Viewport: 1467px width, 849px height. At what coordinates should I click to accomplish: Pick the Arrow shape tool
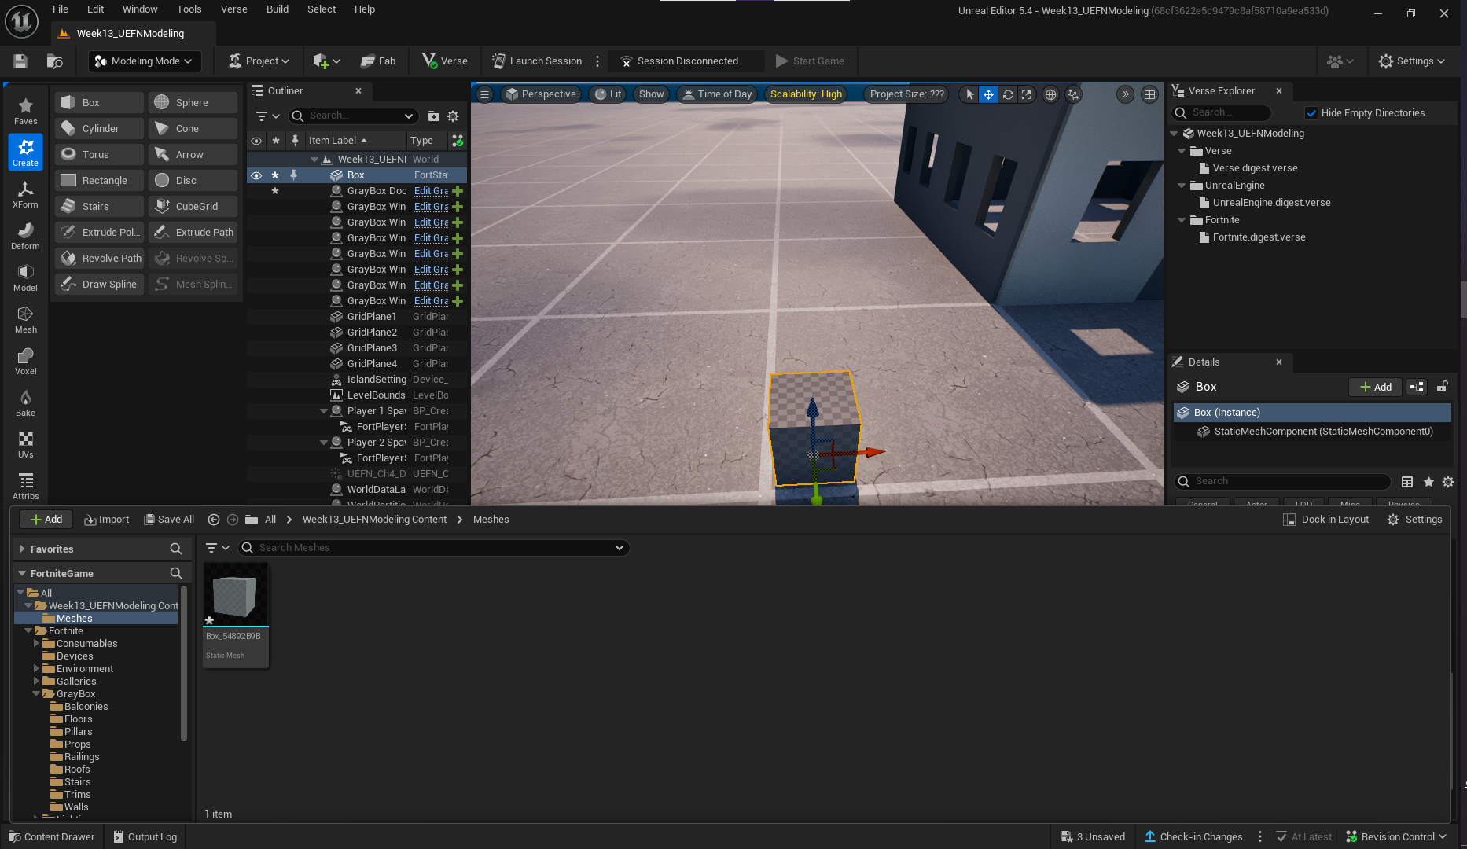point(193,154)
